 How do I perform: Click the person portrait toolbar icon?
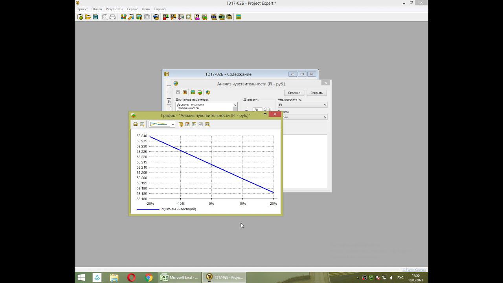(x=196, y=17)
